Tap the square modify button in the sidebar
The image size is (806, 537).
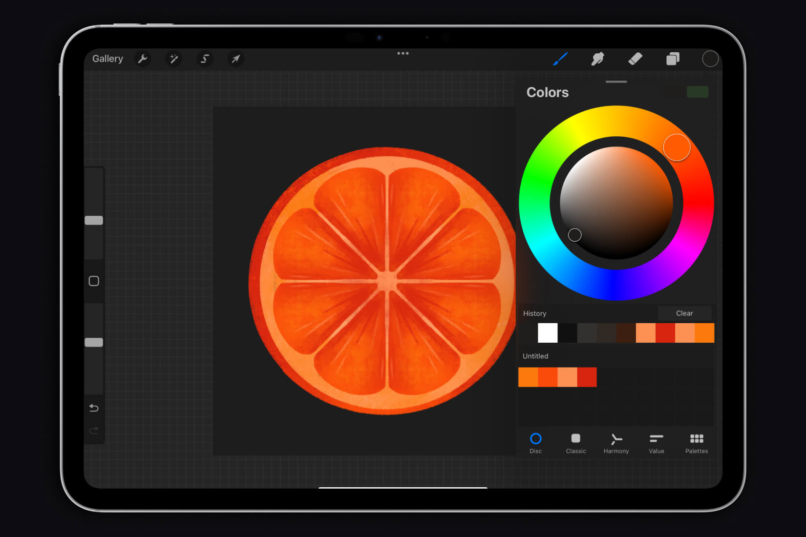(x=94, y=281)
